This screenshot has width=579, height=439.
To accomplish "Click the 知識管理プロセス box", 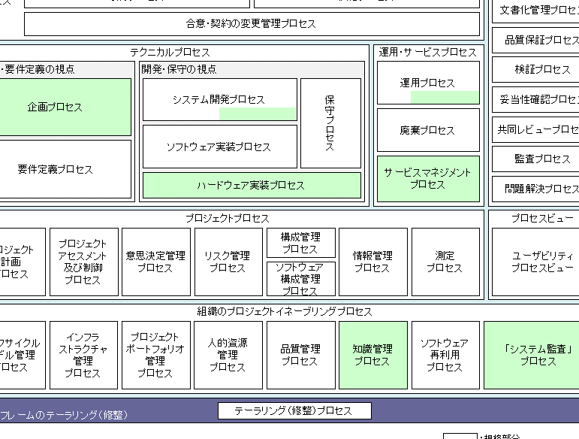I will [x=373, y=355].
